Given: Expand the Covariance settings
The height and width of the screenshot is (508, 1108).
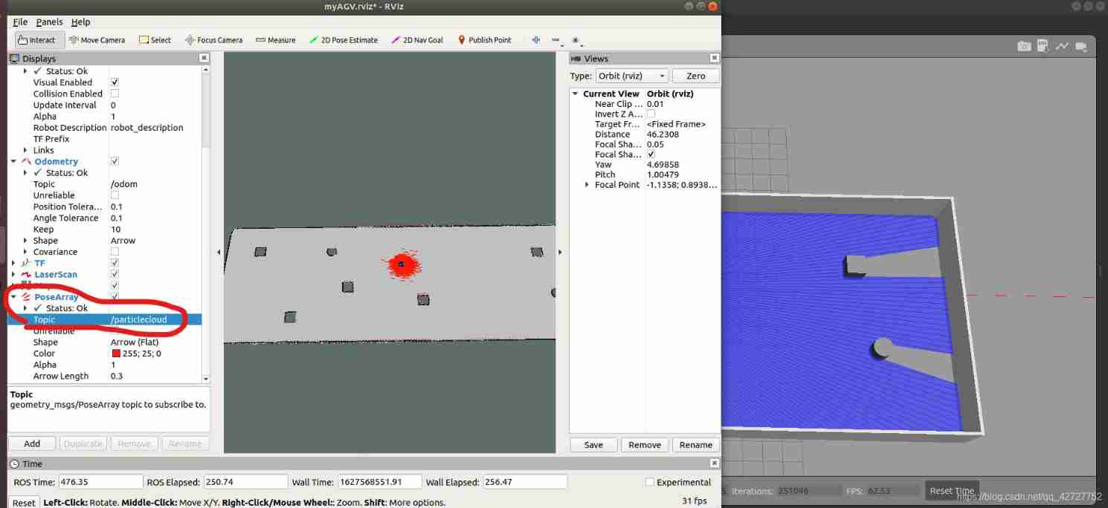Looking at the screenshot, I should click(26, 252).
